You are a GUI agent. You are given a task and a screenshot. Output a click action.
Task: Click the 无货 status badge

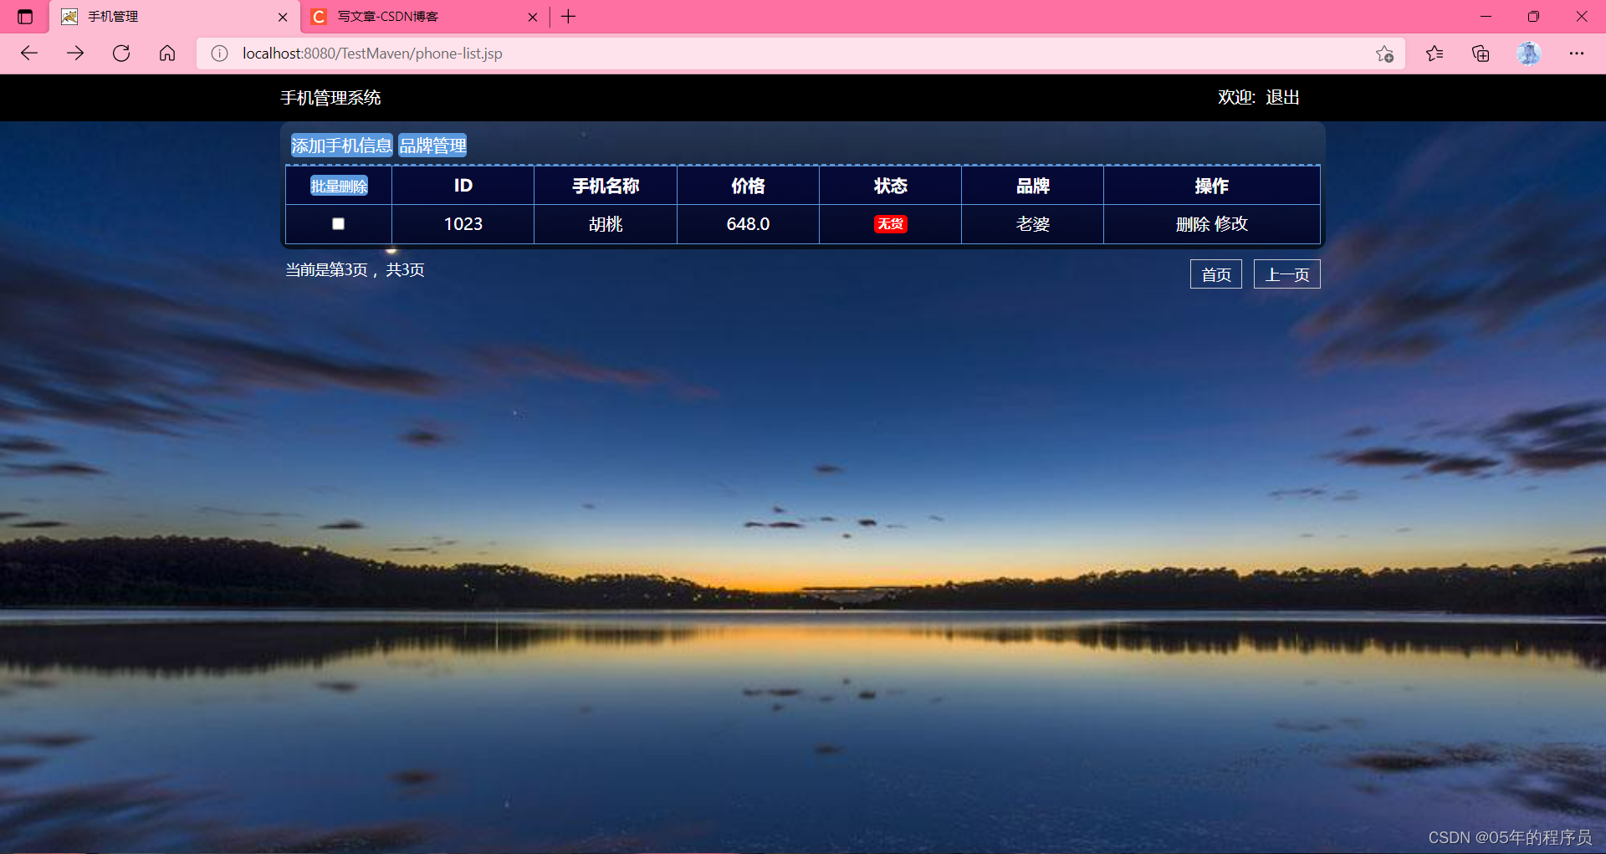890,223
